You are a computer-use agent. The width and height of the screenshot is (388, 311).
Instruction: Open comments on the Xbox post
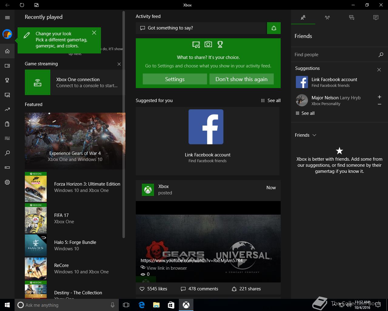[199, 289]
